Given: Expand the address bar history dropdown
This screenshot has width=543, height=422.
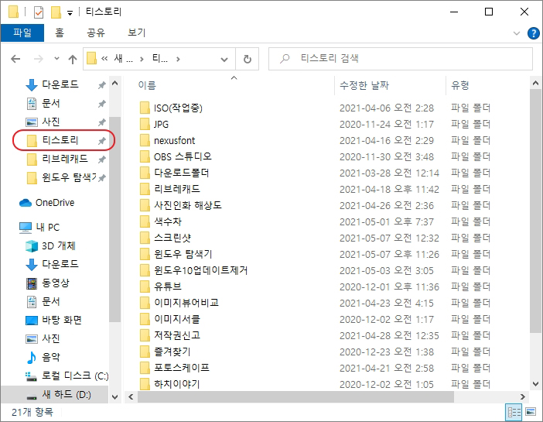Looking at the screenshot, I should coord(224,60).
